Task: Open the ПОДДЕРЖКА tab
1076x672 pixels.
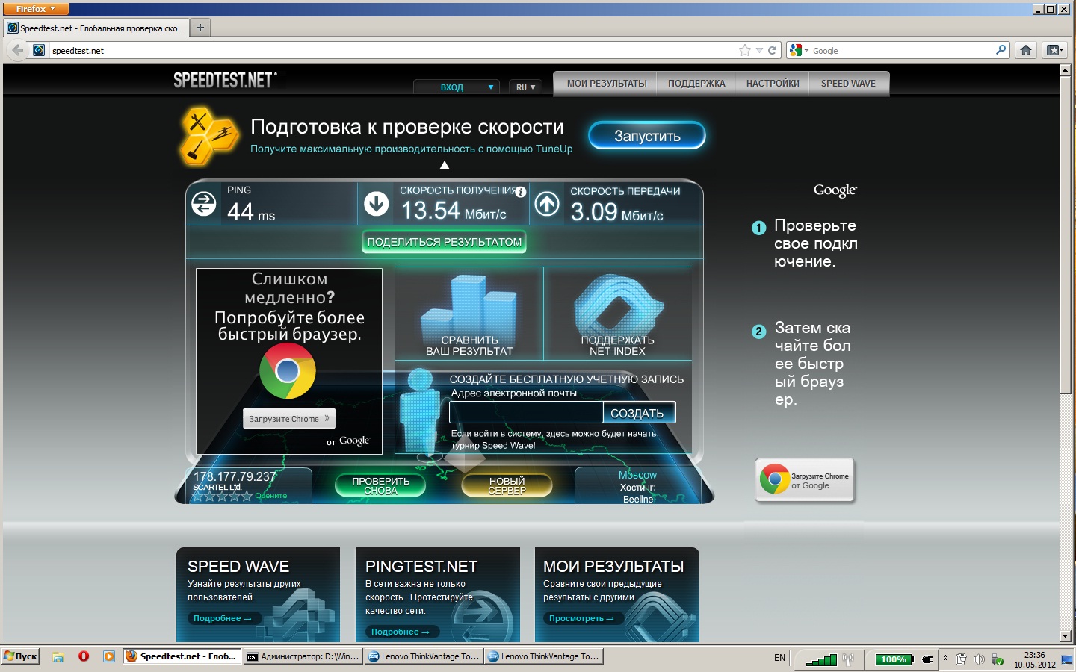Action: tap(696, 84)
